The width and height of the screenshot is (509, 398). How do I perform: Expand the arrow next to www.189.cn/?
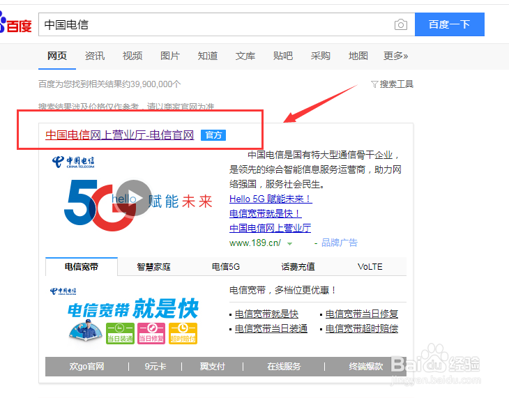[x=289, y=243]
